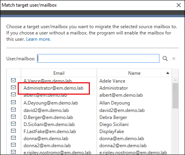Image resolution: width=185 pixels, height=155 pixels.
Task: Select the F.LastFake@em.demo.lab email
Action: [50, 132]
